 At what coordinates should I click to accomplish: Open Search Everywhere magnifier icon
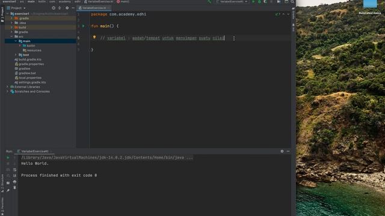point(292,2)
